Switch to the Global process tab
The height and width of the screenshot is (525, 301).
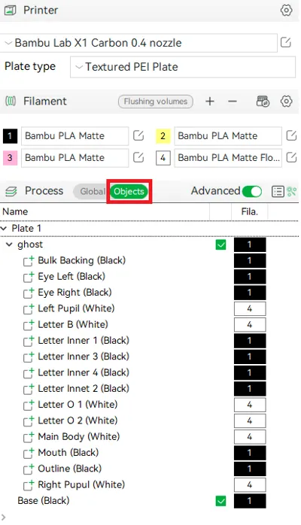[91, 192]
